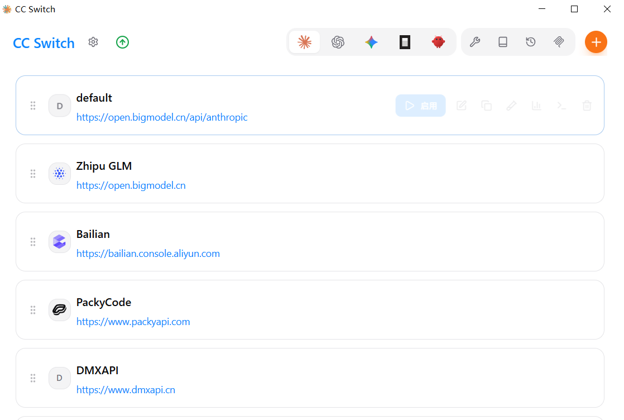Screen dimensions: 624x420
Task: Click the green update arrow icon
Action: [123, 42]
